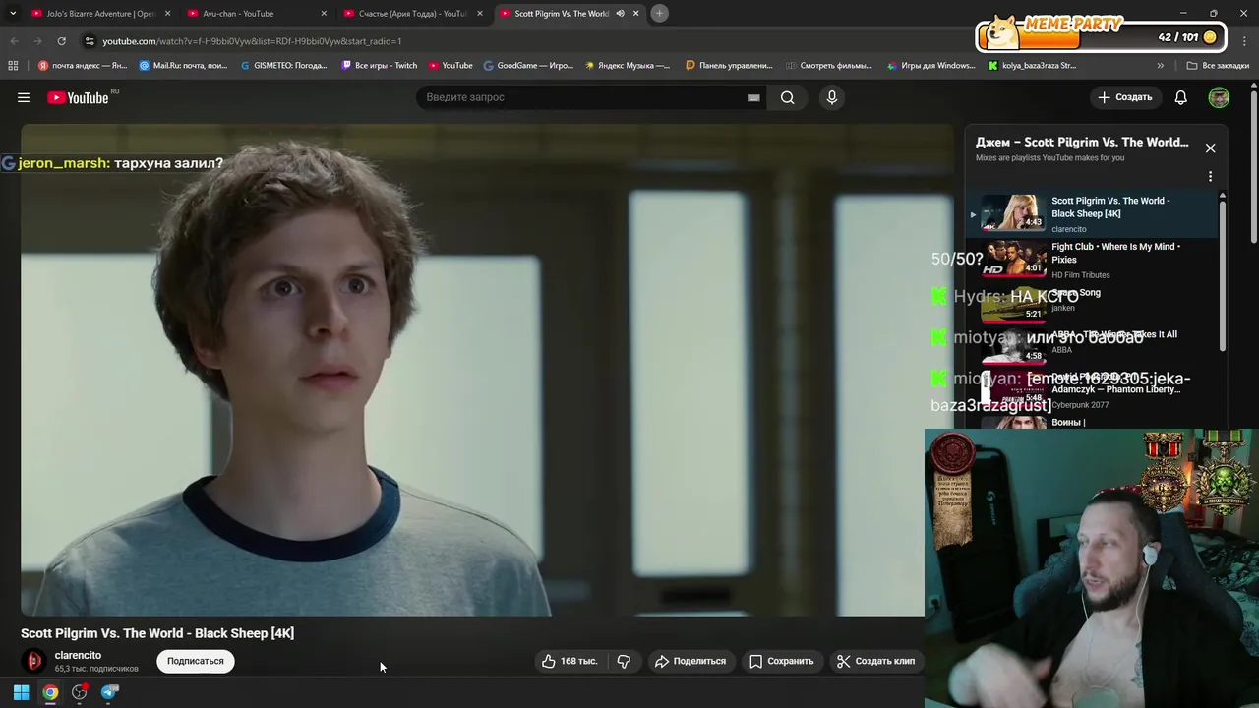Open site info icon in address bar
This screenshot has width=1259, height=708.
click(x=90, y=41)
